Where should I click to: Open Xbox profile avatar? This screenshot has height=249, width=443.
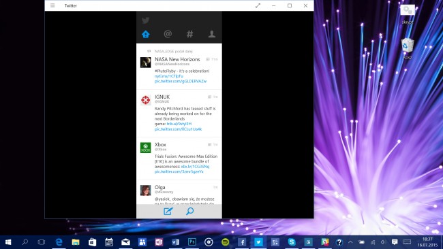(145, 148)
